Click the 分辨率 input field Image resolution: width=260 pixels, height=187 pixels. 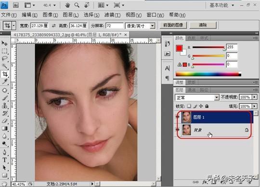tap(115, 26)
